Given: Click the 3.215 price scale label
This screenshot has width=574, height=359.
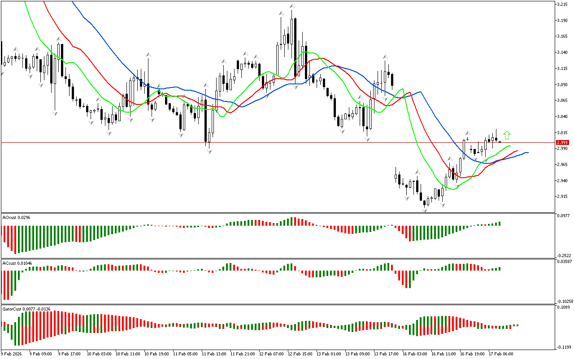Looking at the screenshot, I should [x=562, y=4].
